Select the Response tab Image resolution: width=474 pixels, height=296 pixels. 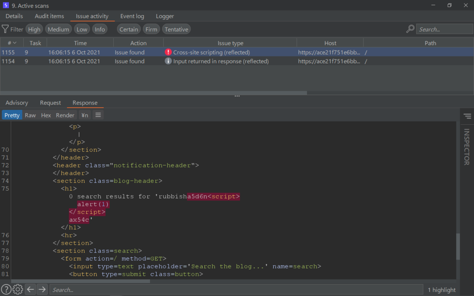pos(85,103)
